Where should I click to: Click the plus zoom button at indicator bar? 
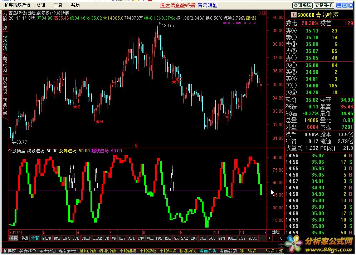click(269, 238)
